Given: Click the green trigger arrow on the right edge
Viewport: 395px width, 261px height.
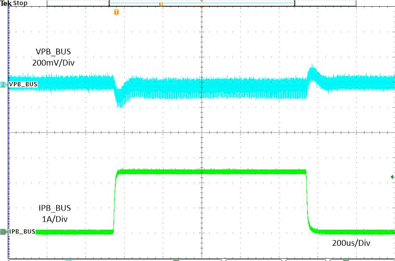Looking at the screenshot, I should (391, 176).
